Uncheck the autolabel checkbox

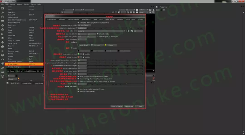(x=78, y=23)
